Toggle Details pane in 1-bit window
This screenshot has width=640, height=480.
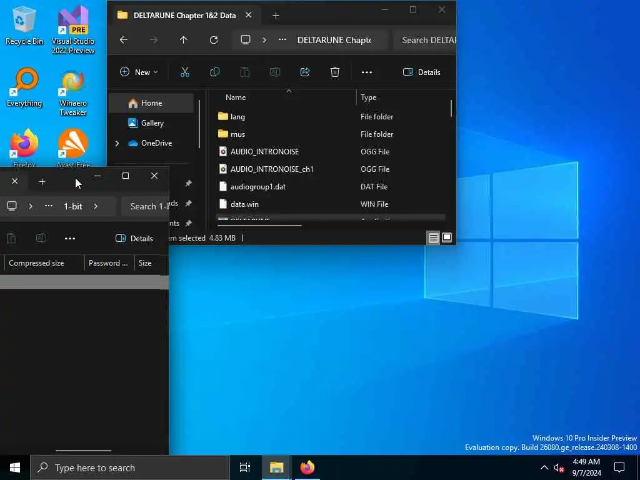point(134,238)
